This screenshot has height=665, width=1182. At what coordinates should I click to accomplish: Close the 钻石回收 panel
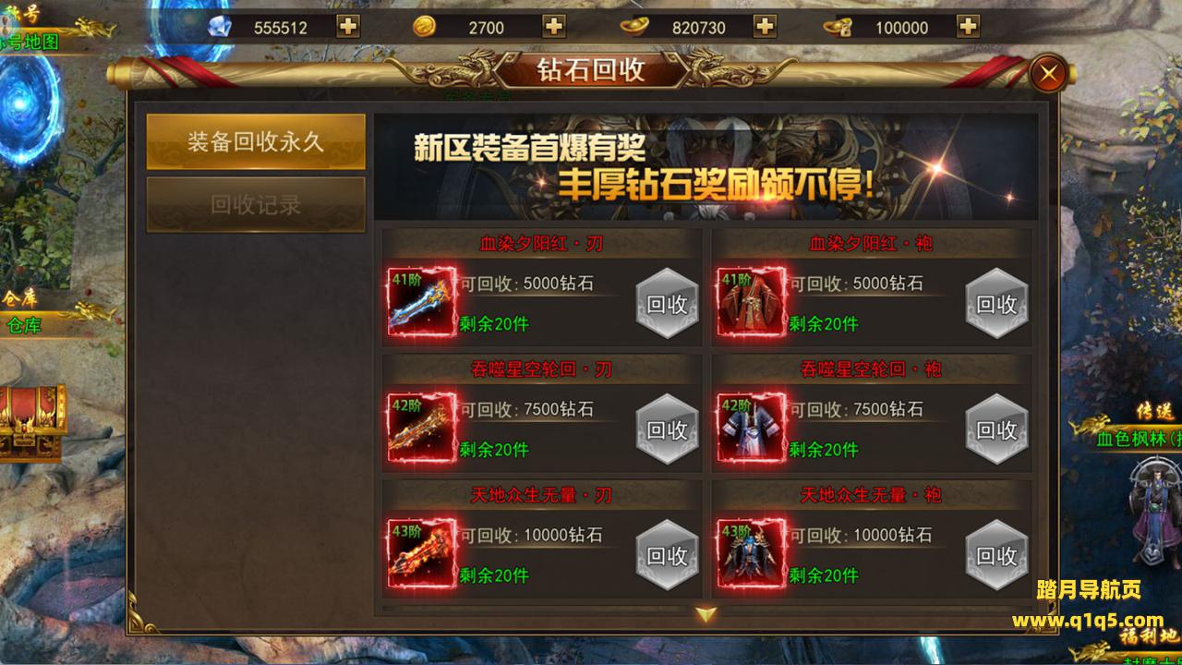tap(1048, 74)
